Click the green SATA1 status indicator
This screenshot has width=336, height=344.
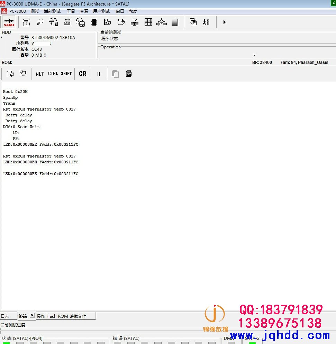6,343
